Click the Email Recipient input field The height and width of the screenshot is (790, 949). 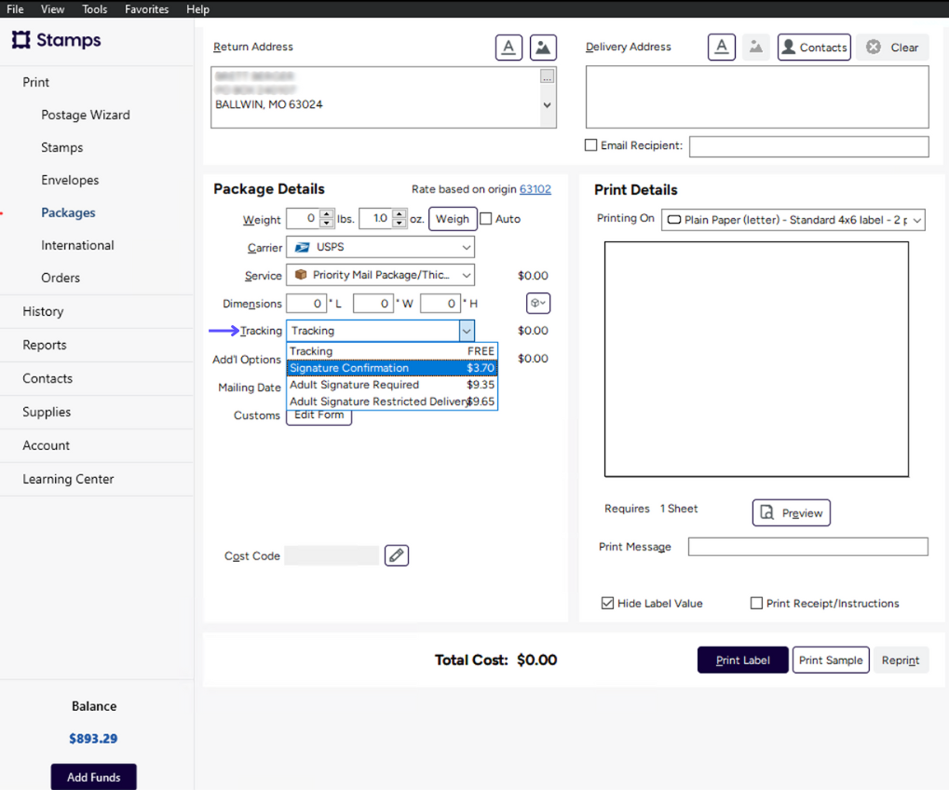pyautogui.click(x=808, y=146)
